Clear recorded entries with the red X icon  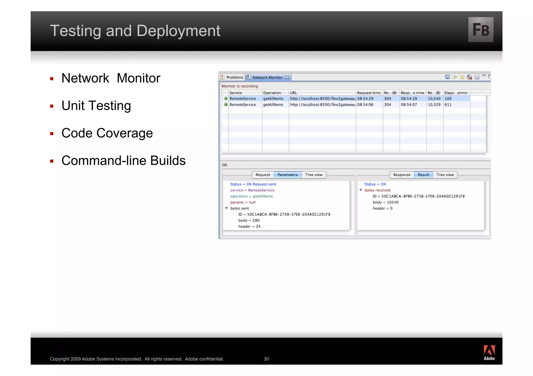click(469, 77)
